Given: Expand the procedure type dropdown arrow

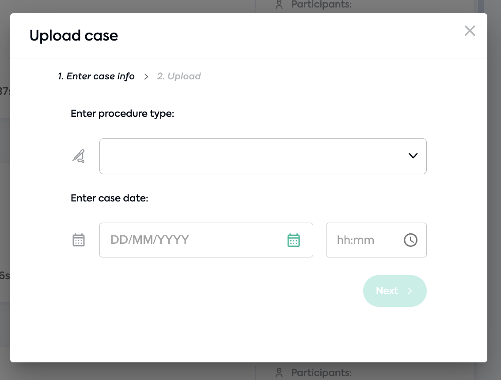Looking at the screenshot, I should point(413,156).
